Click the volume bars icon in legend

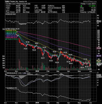6,39
